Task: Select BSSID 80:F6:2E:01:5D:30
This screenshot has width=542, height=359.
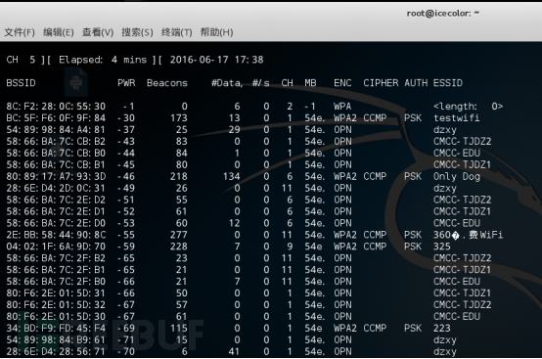Action: [56, 317]
